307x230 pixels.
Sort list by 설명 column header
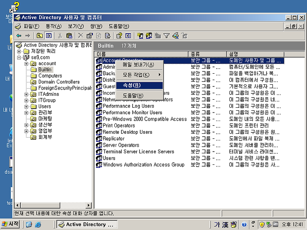coord(255,54)
